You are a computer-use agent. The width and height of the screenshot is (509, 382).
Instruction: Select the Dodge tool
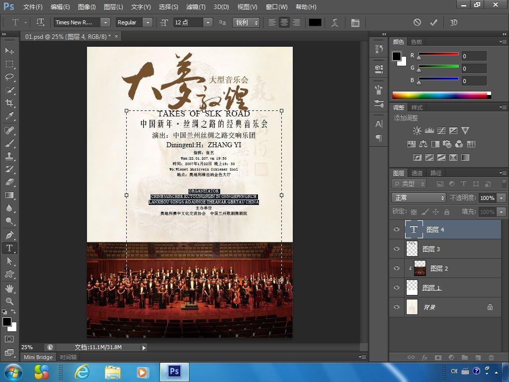click(9, 221)
